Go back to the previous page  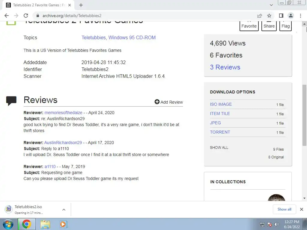pyautogui.click(x=7, y=16)
